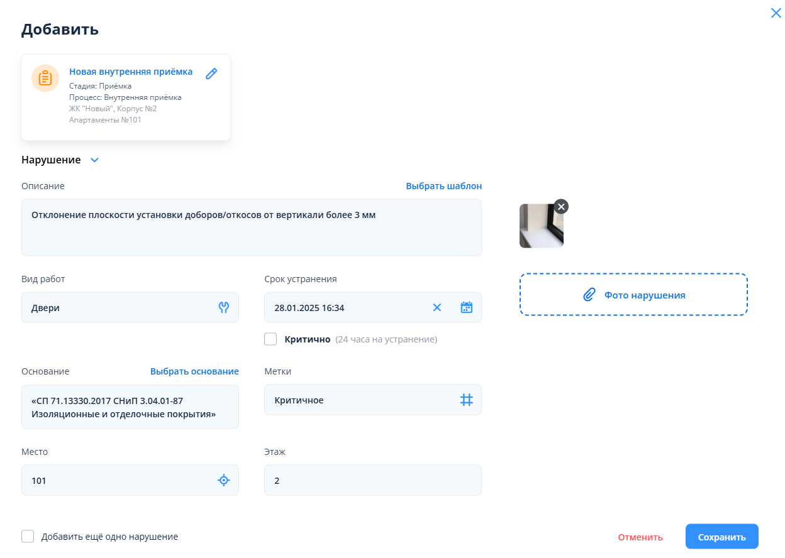Click hashtag icon in Метки field
The width and height of the screenshot is (785, 558).
coord(466,400)
